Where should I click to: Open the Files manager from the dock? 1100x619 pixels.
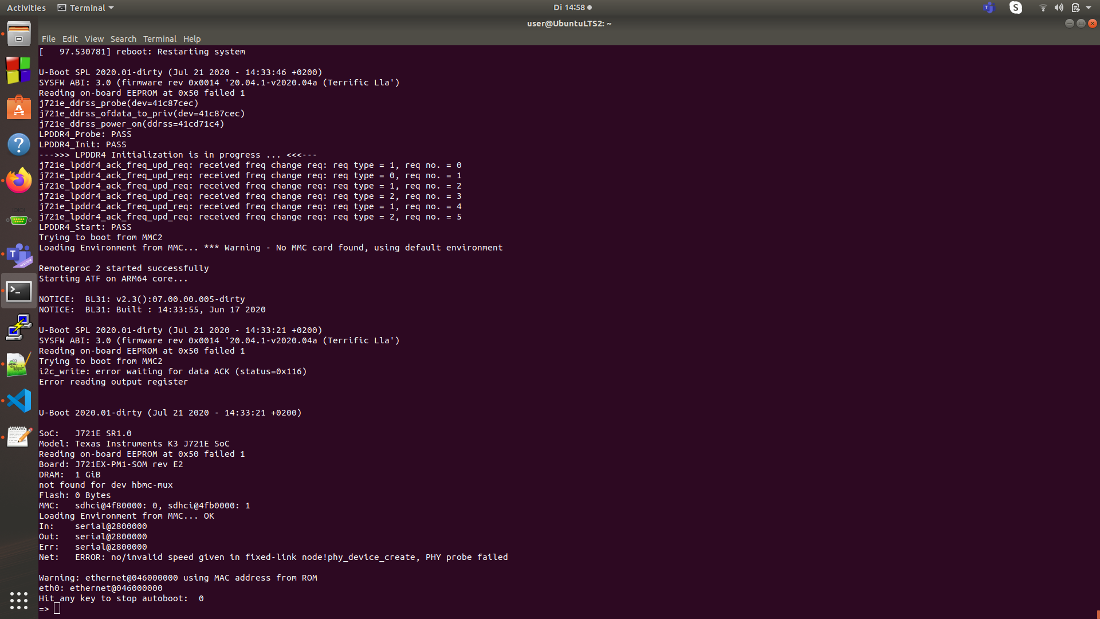19,34
